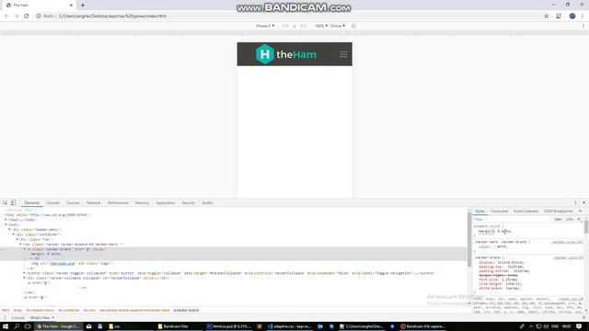589x331 pixels.
Task: Open the DOM Breakpoints tab
Action: [559, 211]
